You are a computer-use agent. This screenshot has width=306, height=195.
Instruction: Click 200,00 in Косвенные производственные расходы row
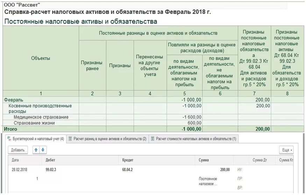click(x=263, y=106)
